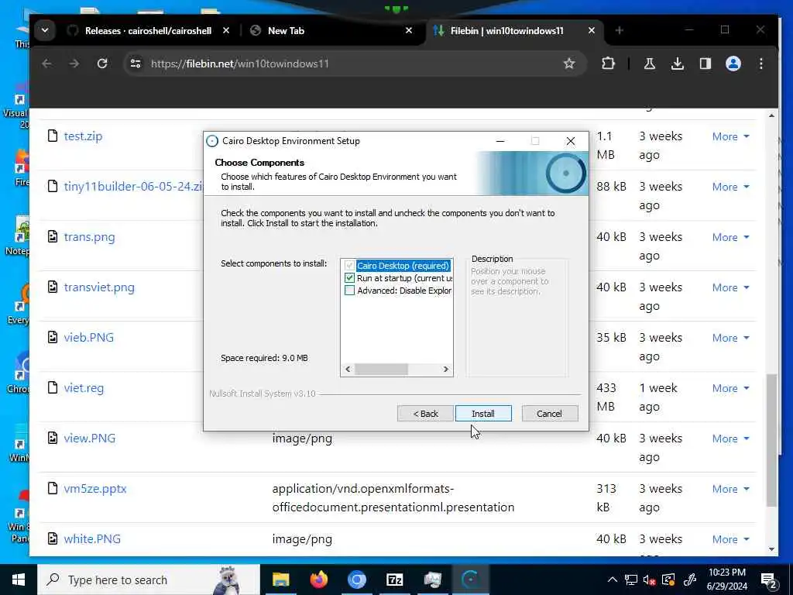Enable Advanced: Disable Explorer checkbox
The image size is (793, 595).
pyautogui.click(x=349, y=291)
